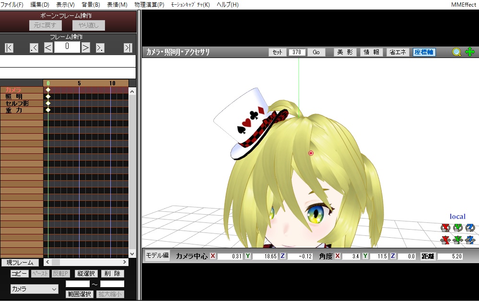Advance one frame with the > arrow

[85, 47]
